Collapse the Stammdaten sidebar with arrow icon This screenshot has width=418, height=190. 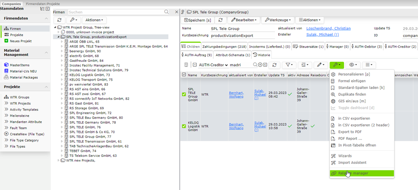coord(48,9)
